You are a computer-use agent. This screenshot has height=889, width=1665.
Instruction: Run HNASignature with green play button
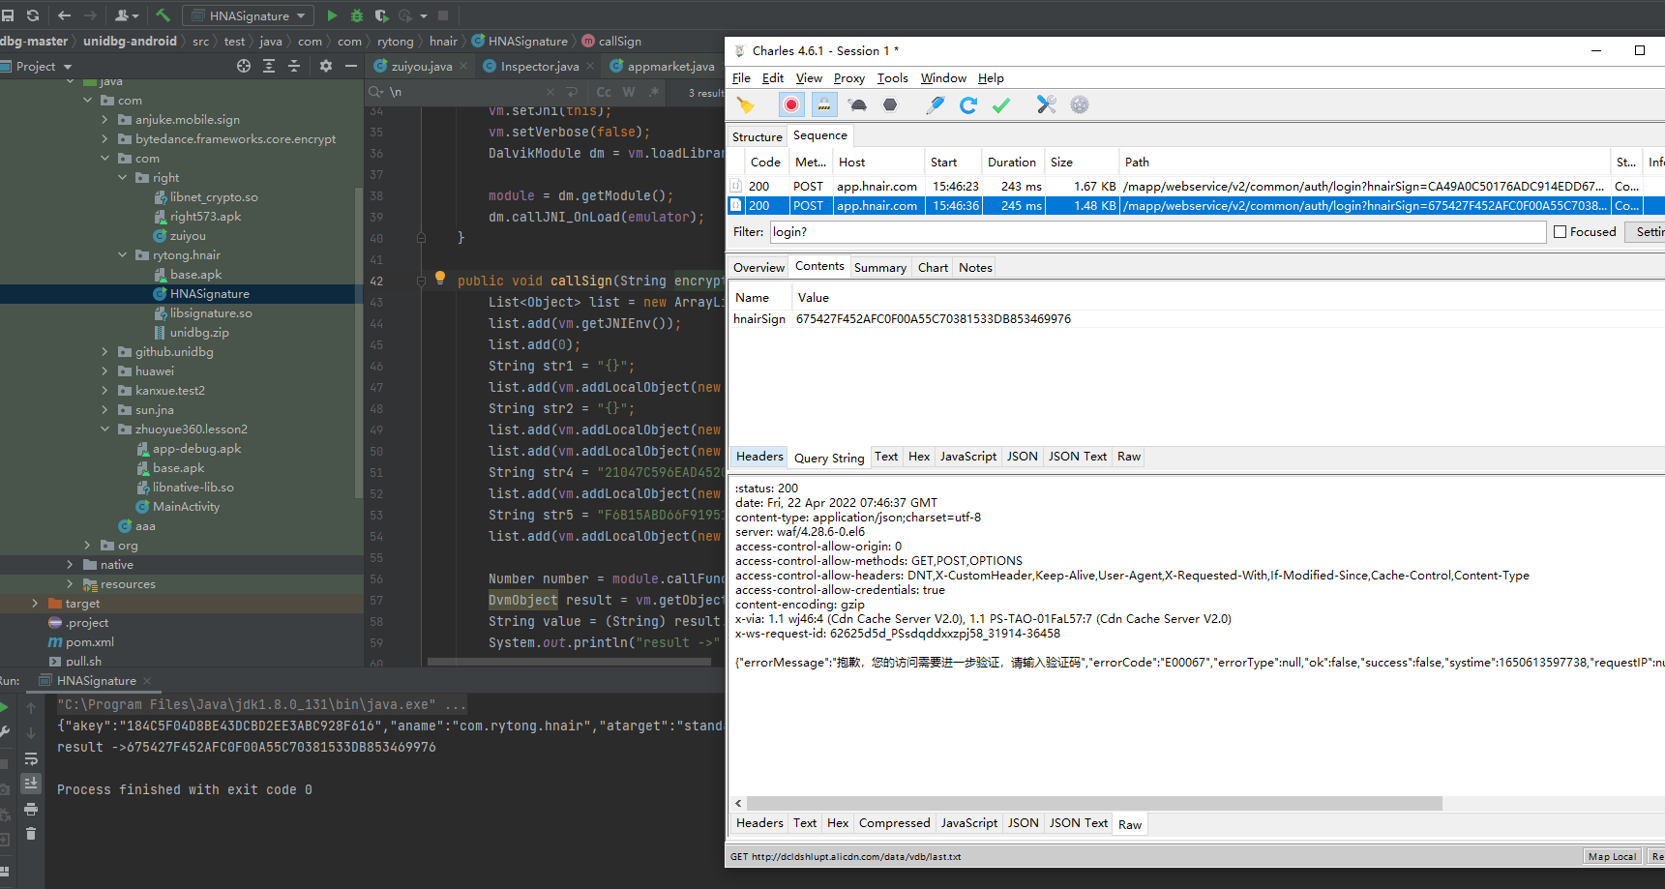(x=332, y=15)
